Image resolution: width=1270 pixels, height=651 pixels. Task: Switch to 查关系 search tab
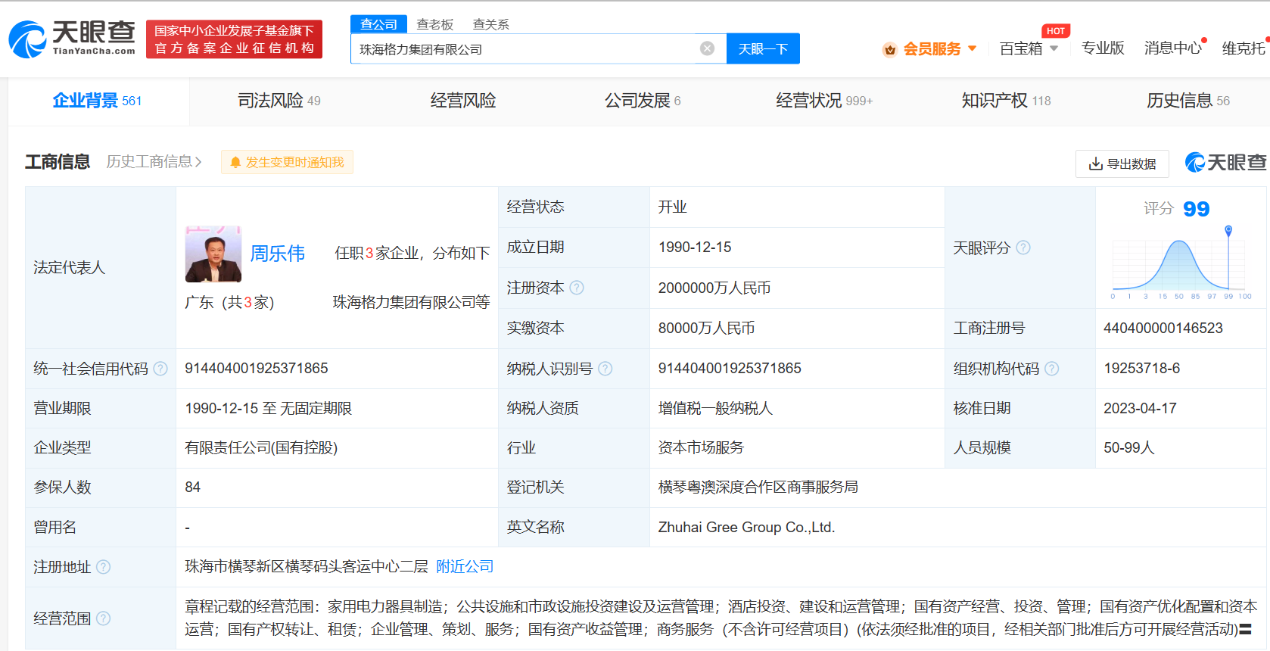tap(490, 24)
